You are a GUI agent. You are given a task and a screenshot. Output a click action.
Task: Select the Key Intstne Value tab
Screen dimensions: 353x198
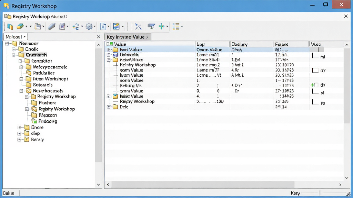pos(128,37)
